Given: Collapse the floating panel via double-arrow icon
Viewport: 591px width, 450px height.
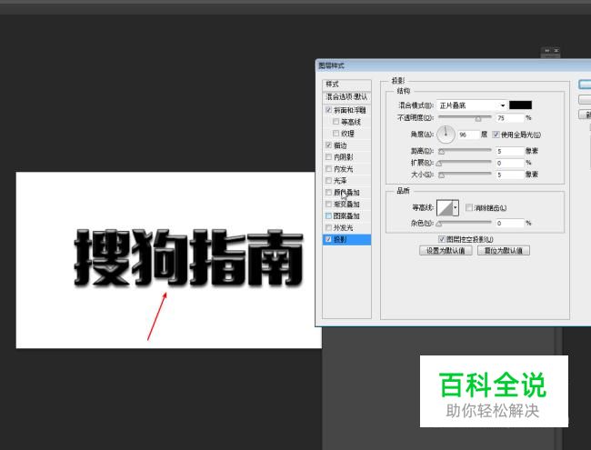Looking at the screenshot, I should click(546, 50).
